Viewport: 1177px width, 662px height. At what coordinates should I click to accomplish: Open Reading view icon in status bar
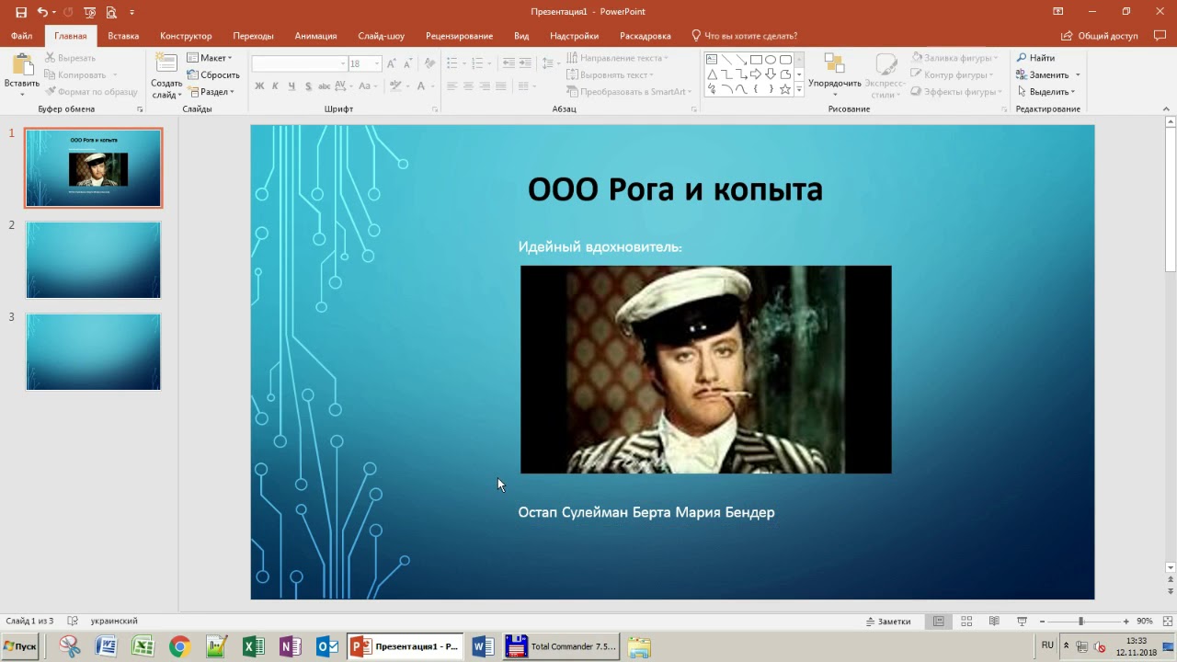click(x=994, y=622)
